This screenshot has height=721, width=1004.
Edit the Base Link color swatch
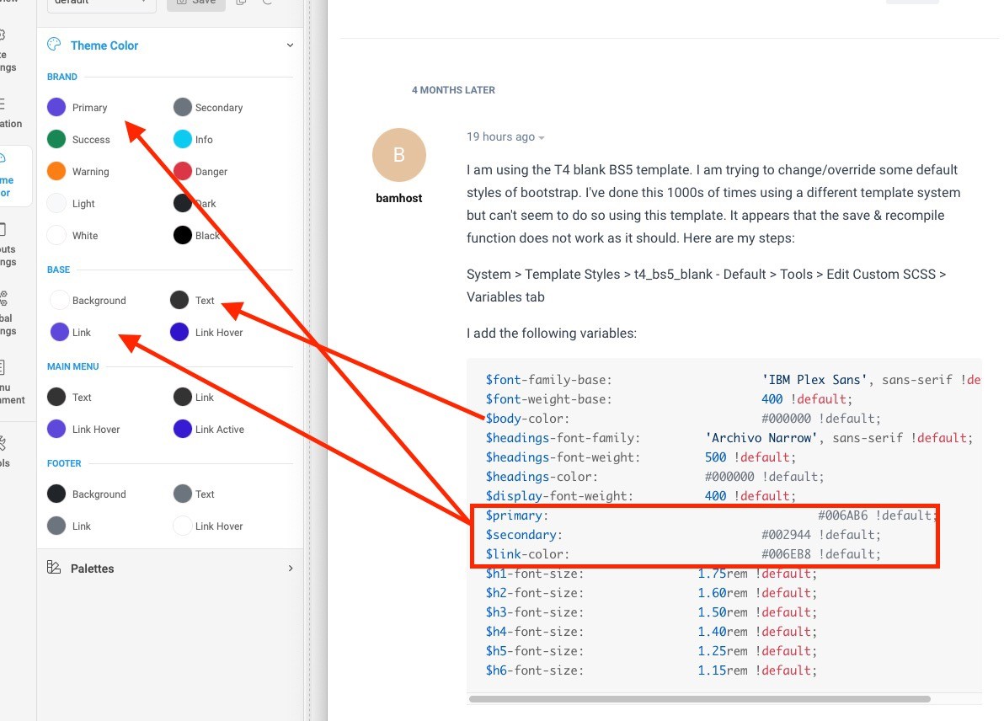click(60, 332)
